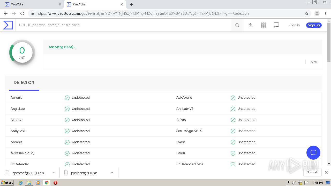Click the network tray icon
The height and width of the screenshot is (186, 331).
(x=300, y=183)
